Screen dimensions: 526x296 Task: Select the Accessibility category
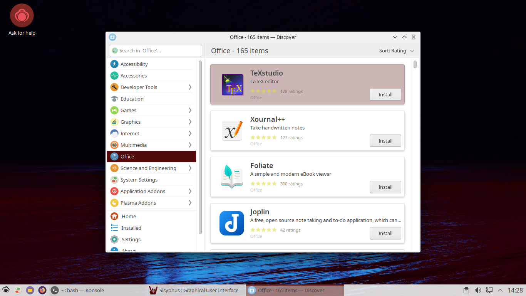click(151, 64)
